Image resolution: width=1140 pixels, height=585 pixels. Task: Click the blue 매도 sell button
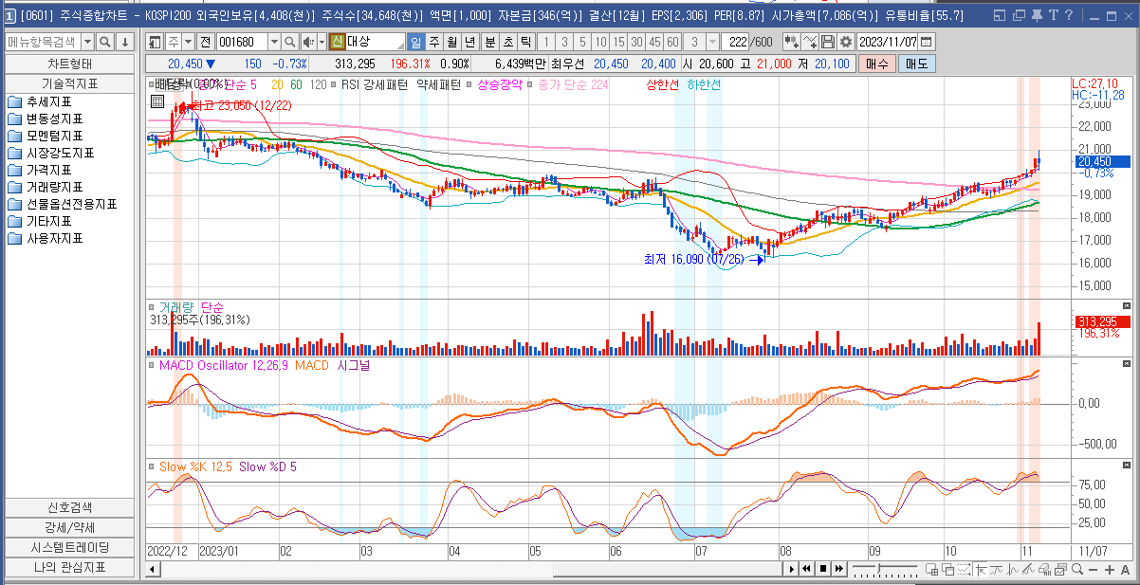[x=916, y=63]
